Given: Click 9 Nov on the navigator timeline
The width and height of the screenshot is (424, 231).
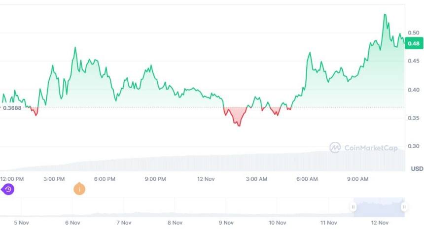Looking at the screenshot, I should (226, 223).
